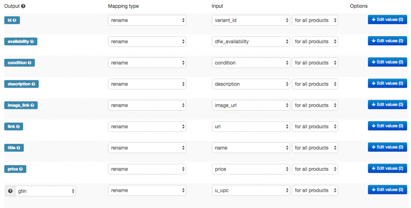Open the gtin output field dropdown
The image size is (411, 208).
click(45, 191)
